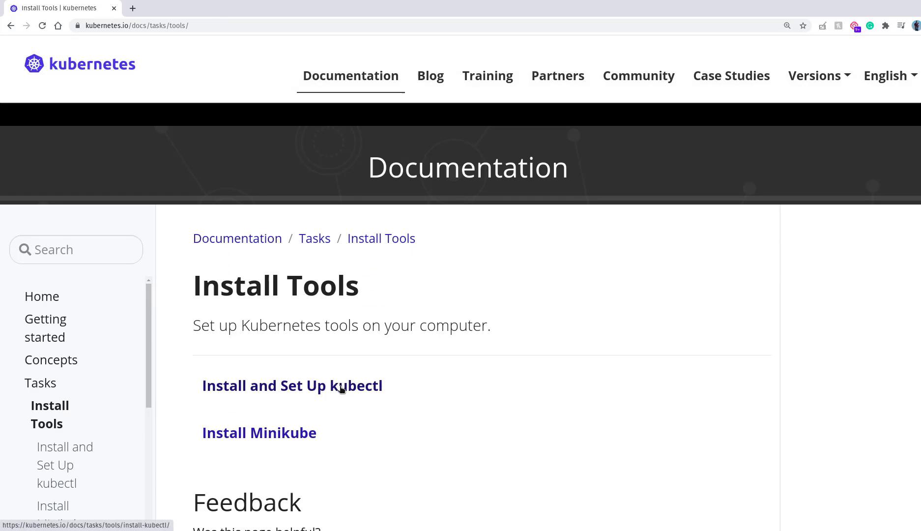Expand Tasks in the sidebar navigation

click(40, 383)
